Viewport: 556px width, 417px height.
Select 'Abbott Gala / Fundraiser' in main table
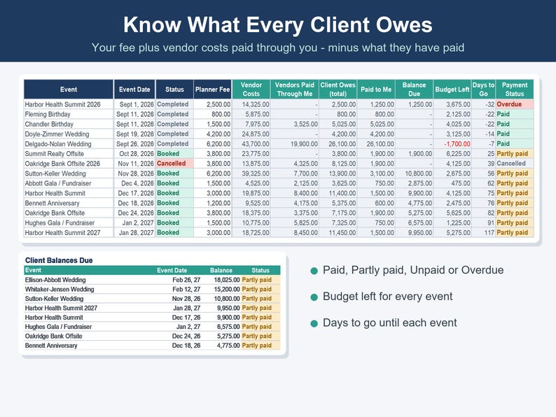(x=69, y=183)
